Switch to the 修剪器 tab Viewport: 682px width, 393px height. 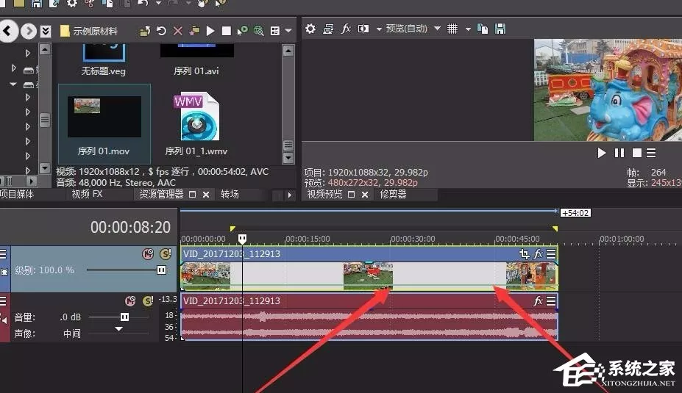pos(393,194)
